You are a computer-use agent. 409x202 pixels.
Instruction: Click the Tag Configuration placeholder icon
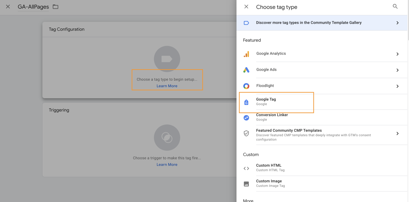(167, 59)
